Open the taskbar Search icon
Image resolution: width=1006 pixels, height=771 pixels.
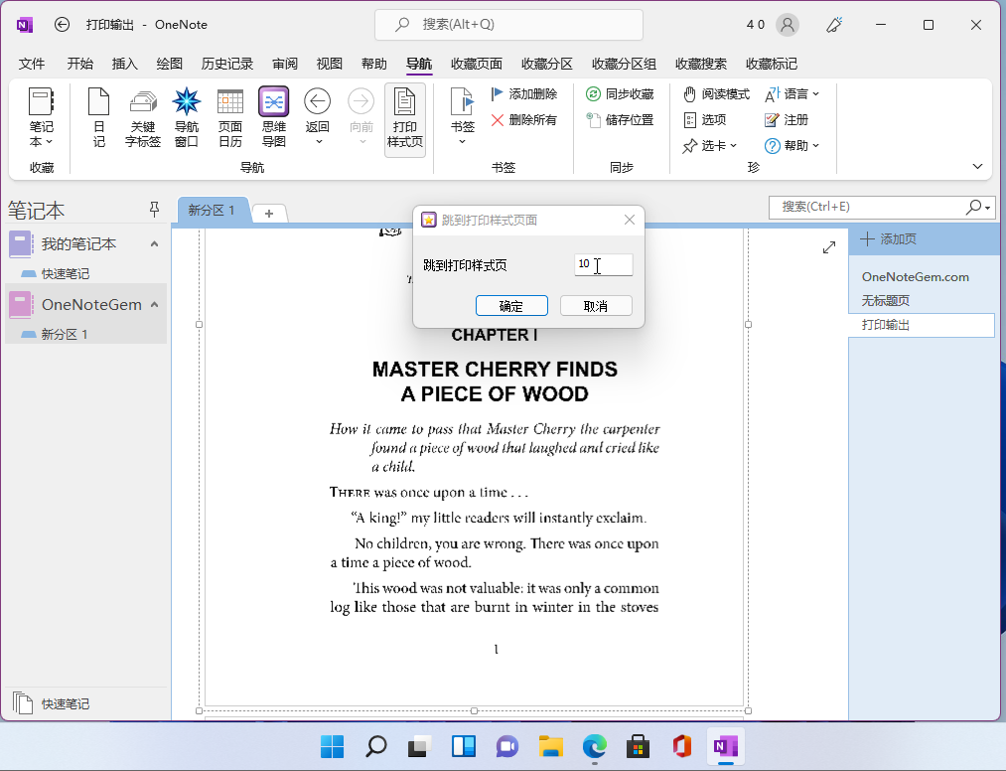click(x=376, y=746)
